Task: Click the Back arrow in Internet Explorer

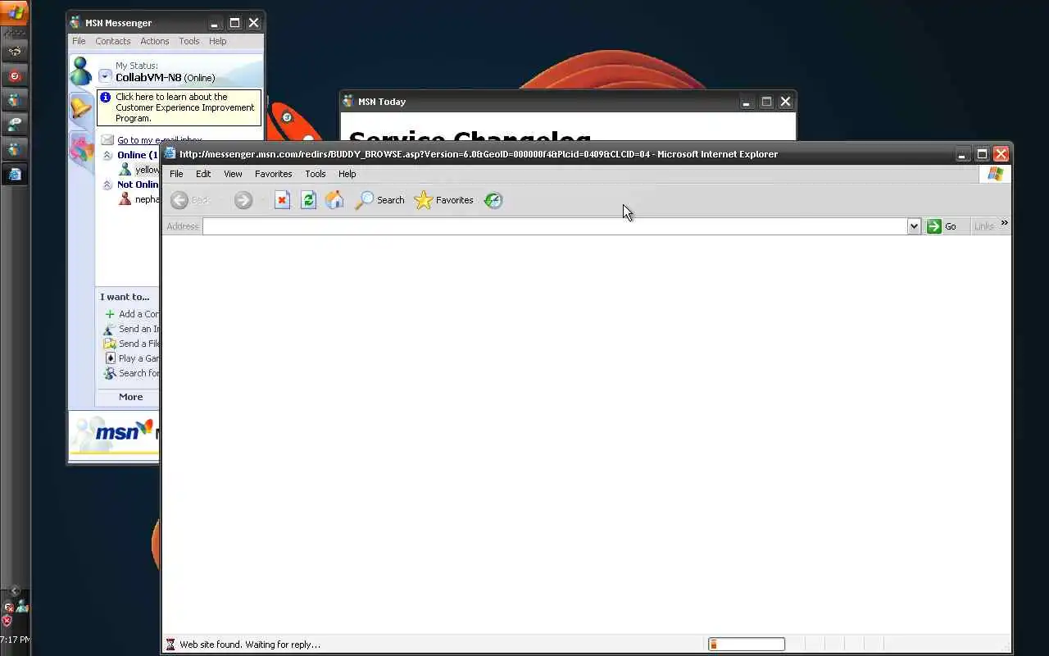Action: click(179, 200)
